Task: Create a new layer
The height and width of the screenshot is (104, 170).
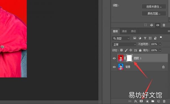Action: (158, 101)
